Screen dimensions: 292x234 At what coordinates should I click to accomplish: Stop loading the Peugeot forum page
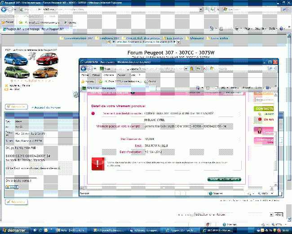(218, 9)
